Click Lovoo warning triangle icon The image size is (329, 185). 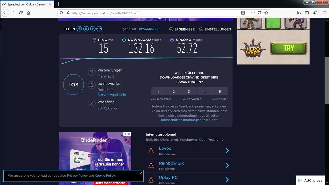tap(151, 151)
